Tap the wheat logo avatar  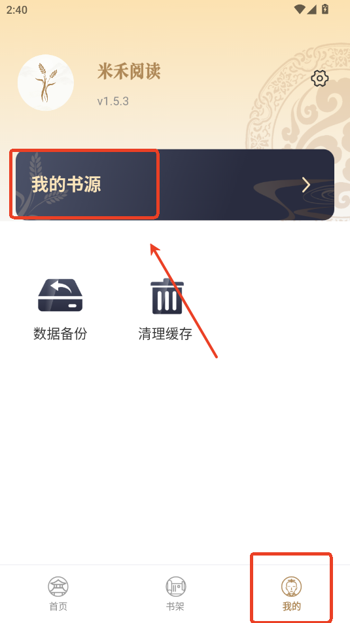(46, 83)
